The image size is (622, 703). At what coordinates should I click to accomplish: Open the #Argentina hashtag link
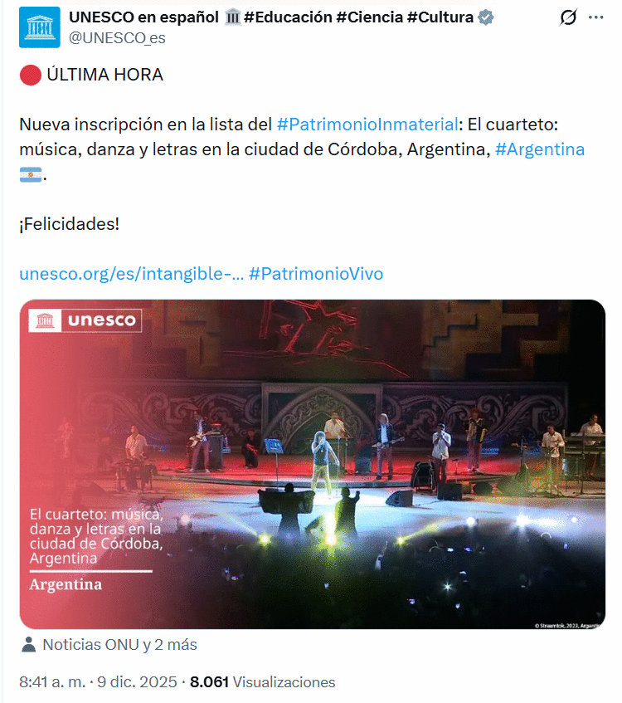pyautogui.click(x=540, y=149)
